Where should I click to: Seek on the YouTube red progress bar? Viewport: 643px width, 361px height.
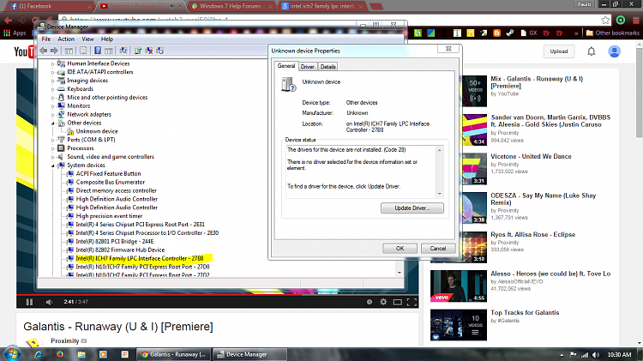click(x=218, y=294)
